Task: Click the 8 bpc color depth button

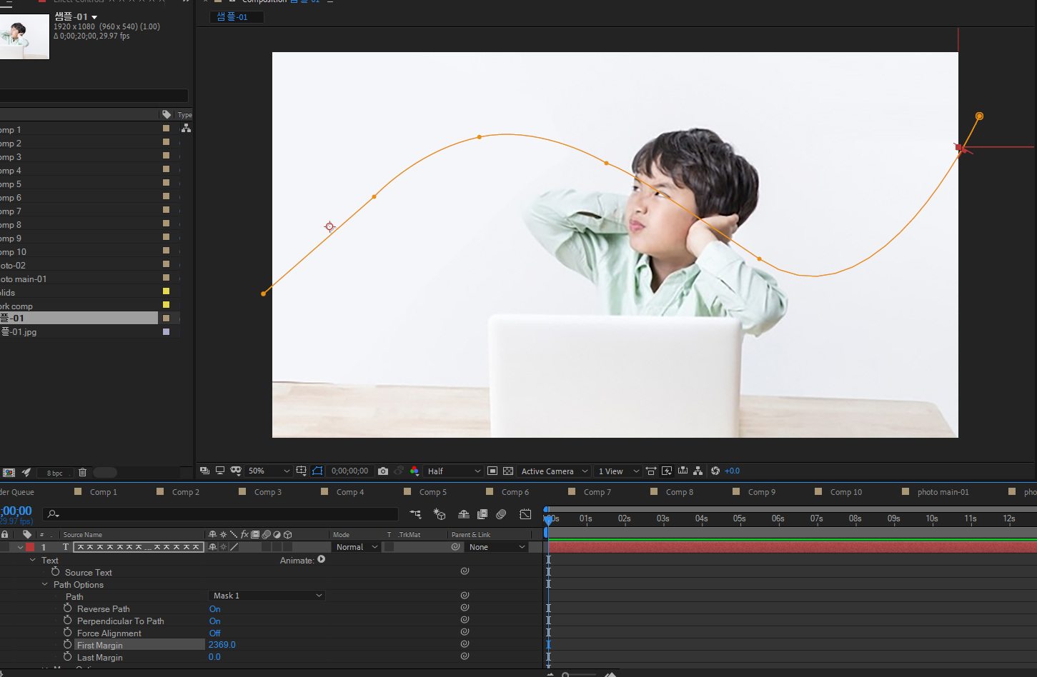Action: tap(55, 473)
